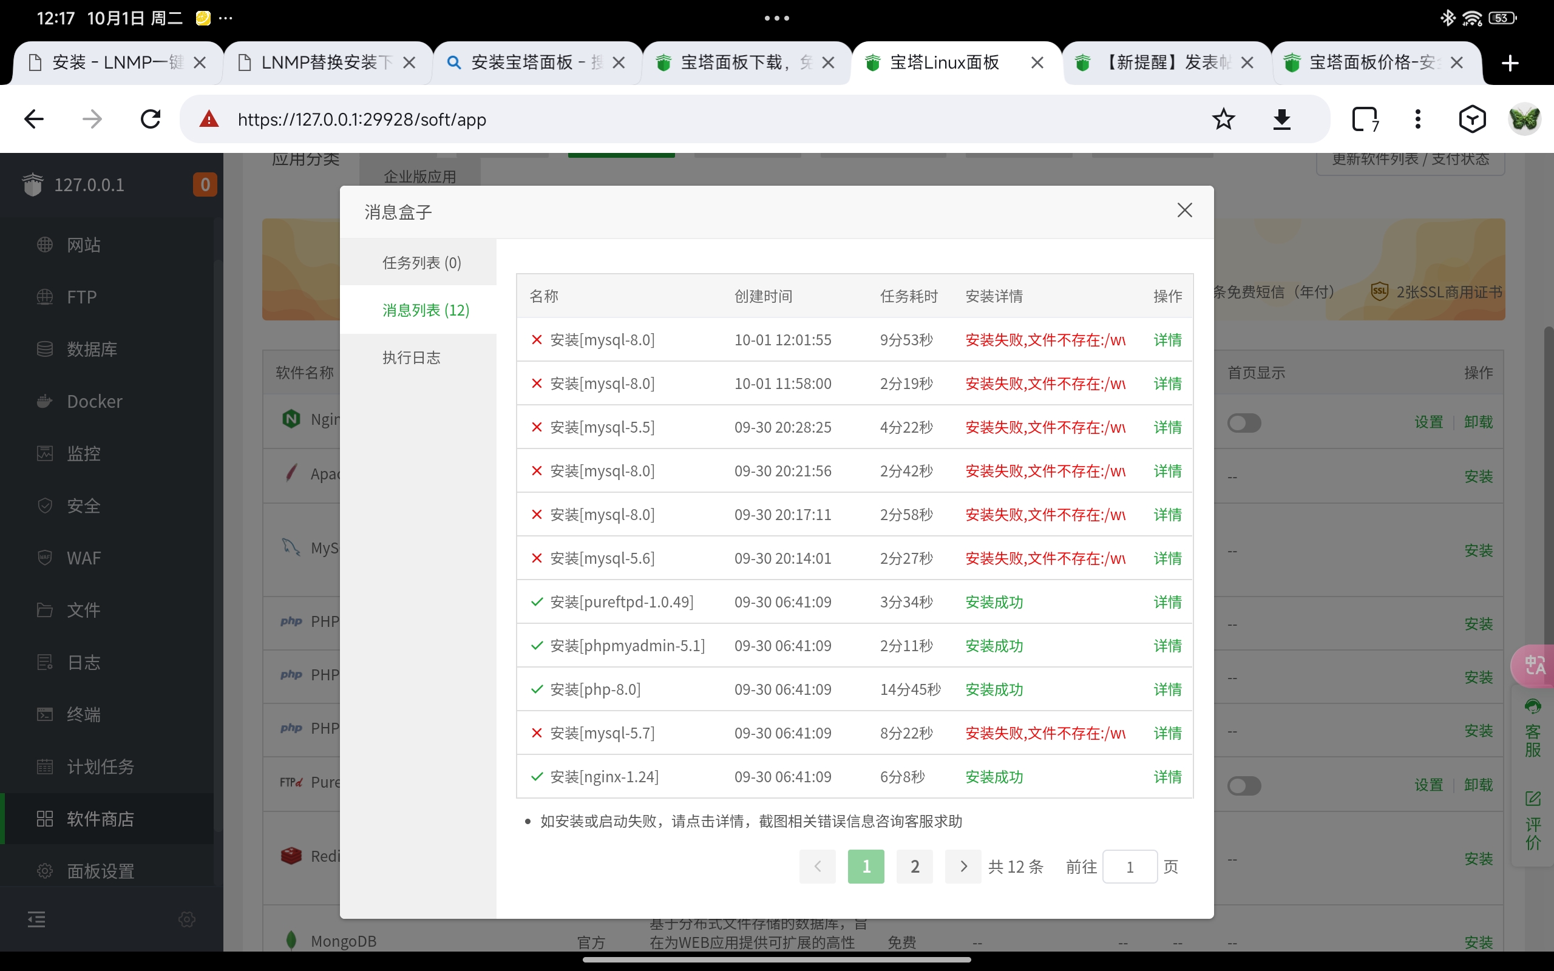
Task: Click the WAF shield icon in sidebar
Action: tap(45, 558)
